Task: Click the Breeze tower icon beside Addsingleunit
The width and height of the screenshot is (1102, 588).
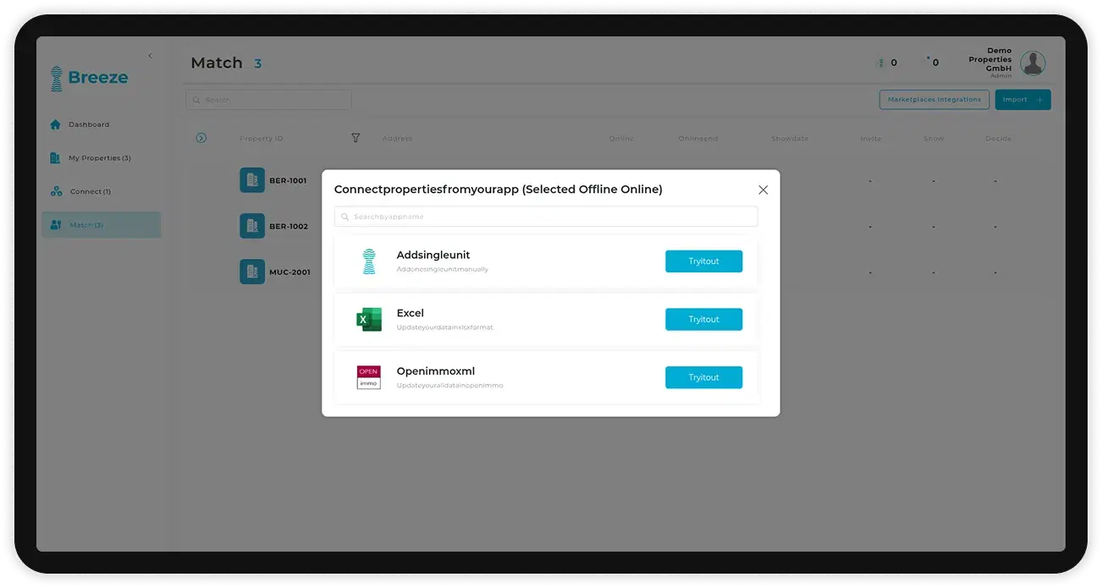Action: [x=368, y=261]
